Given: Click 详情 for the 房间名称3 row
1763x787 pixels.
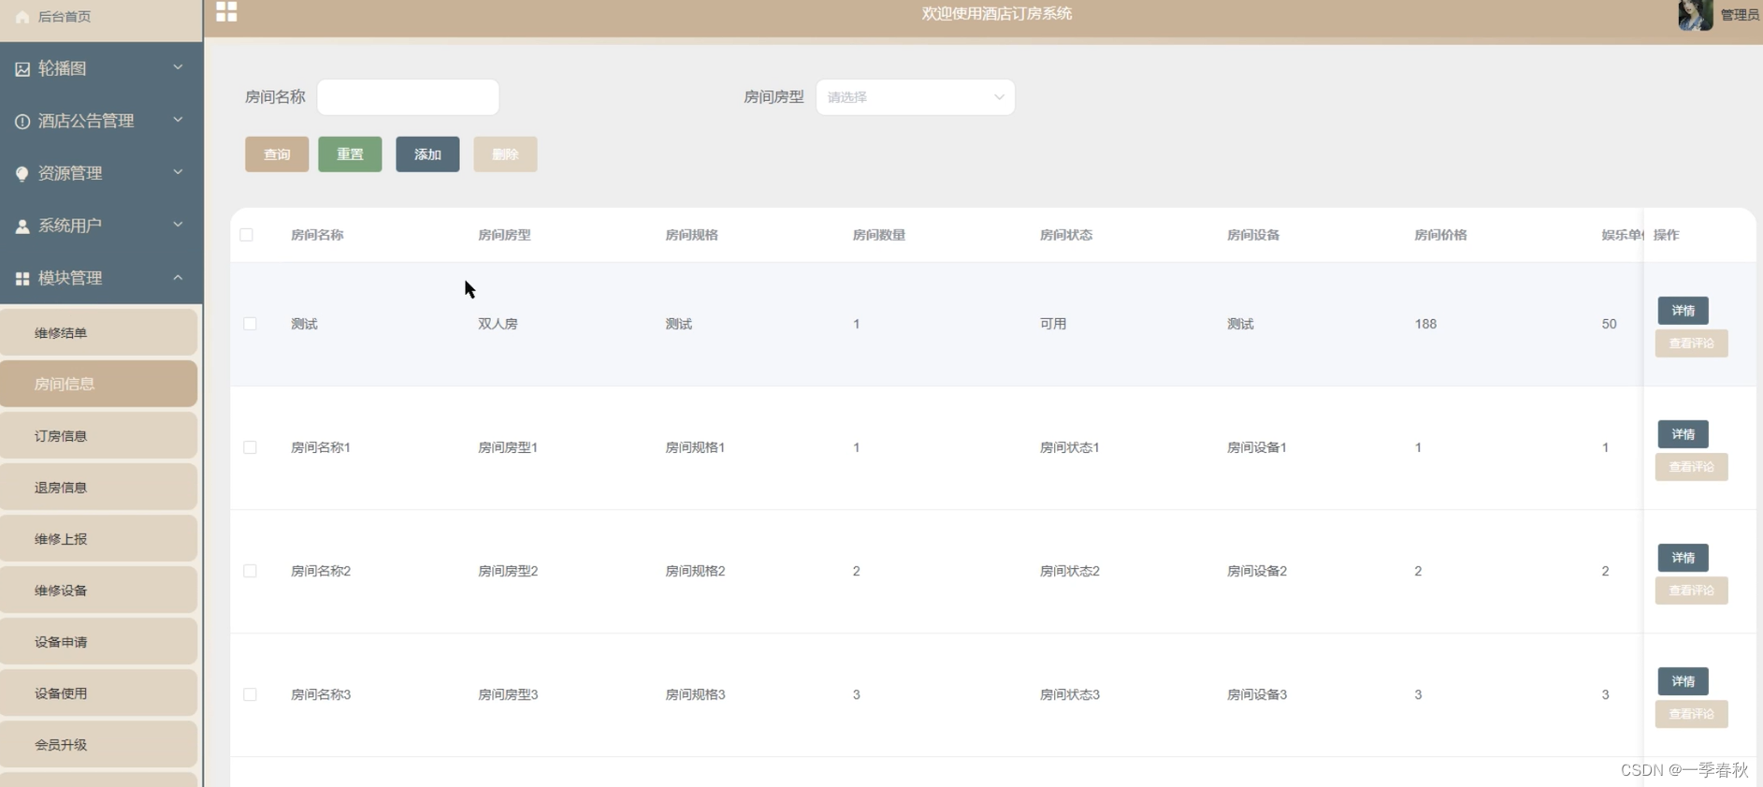Looking at the screenshot, I should tap(1683, 681).
